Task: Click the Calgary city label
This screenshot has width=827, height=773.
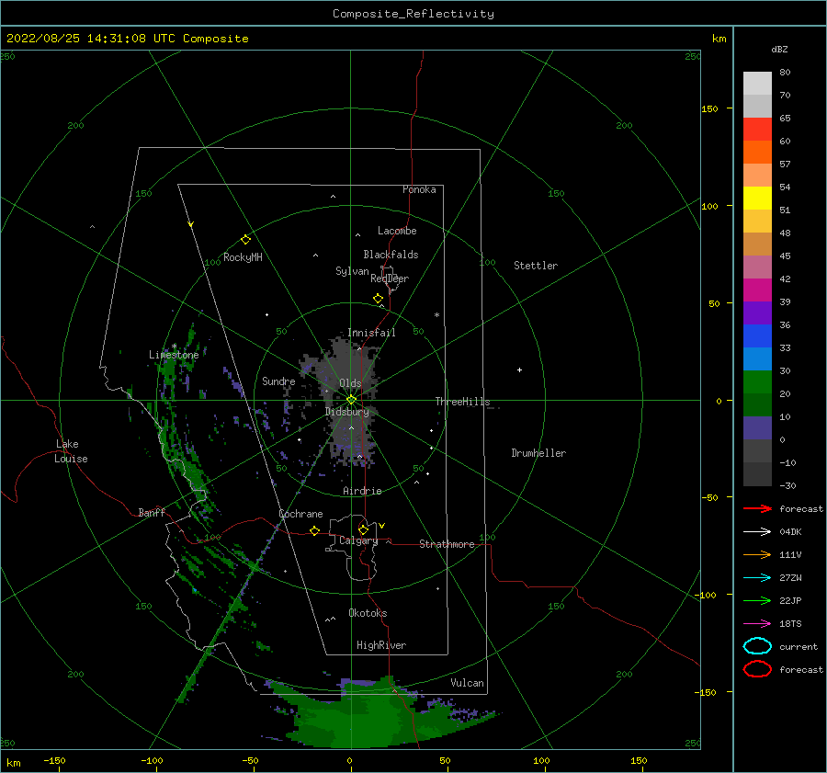Action: pyautogui.click(x=358, y=540)
